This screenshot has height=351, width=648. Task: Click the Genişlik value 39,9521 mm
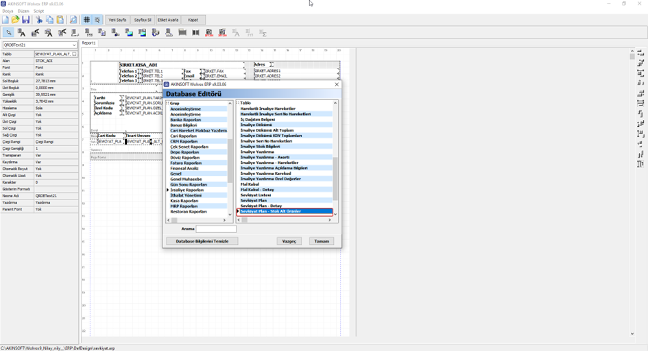click(x=56, y=95)
